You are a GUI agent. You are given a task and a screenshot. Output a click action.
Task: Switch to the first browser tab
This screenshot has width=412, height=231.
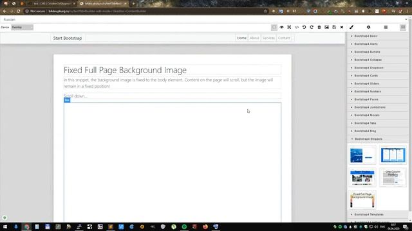[51, 4]
